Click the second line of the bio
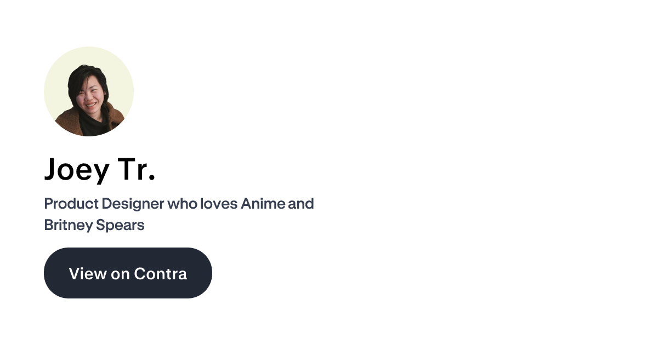The image size is (658, 345). 94,225
